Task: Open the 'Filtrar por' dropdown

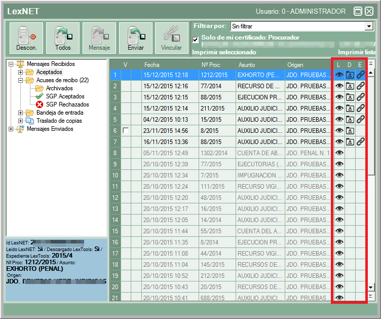Action: (369, 26)
